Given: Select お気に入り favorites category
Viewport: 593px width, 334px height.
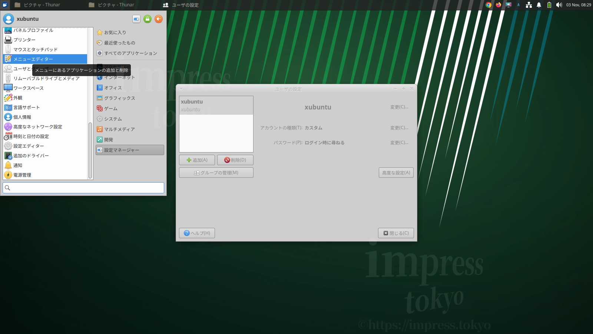Looking at the screenshot, I should 130,32.
